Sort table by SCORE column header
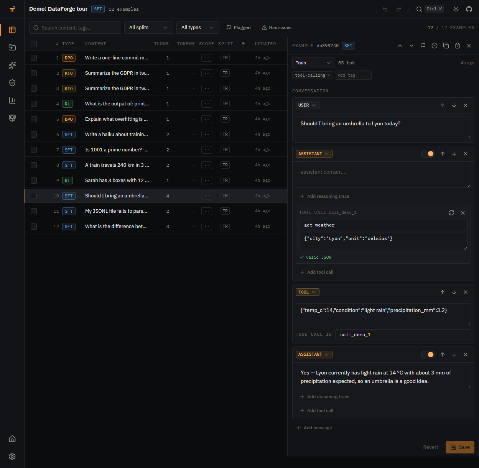The height and width of the screenshot is (468, 479). coord(207,44)
